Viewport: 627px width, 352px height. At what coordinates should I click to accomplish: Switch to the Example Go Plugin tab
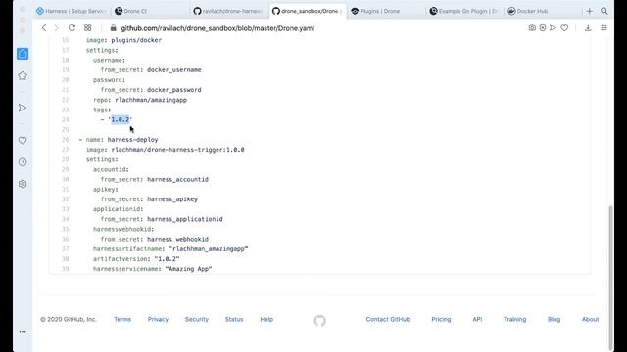pos(463,11)
